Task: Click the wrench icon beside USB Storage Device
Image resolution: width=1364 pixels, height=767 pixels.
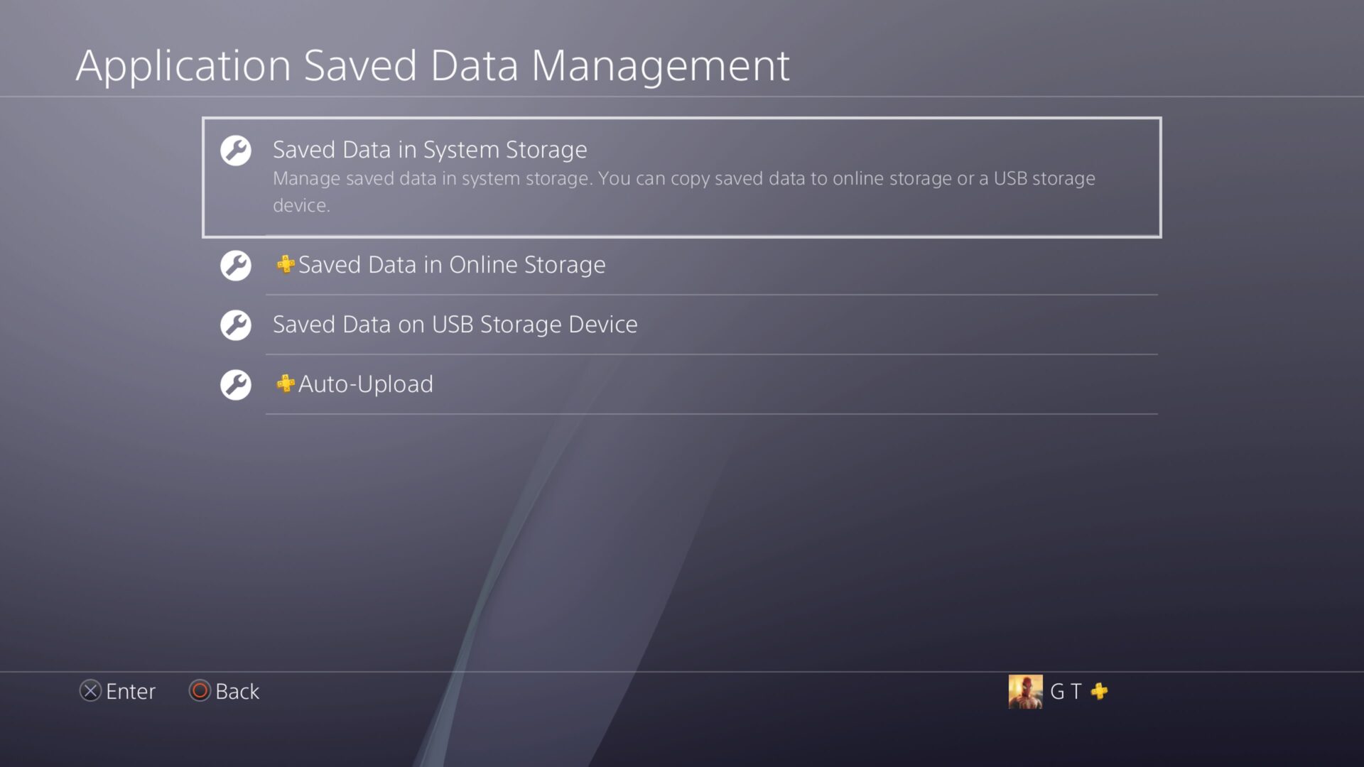Action: pyautogui.click(x=236, y=325)
